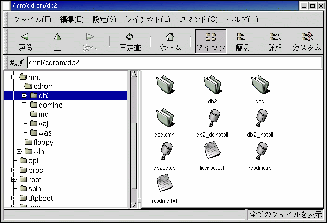Select the db2_deinstall executable icon
The image size is (327, 223).
[214, 118]
